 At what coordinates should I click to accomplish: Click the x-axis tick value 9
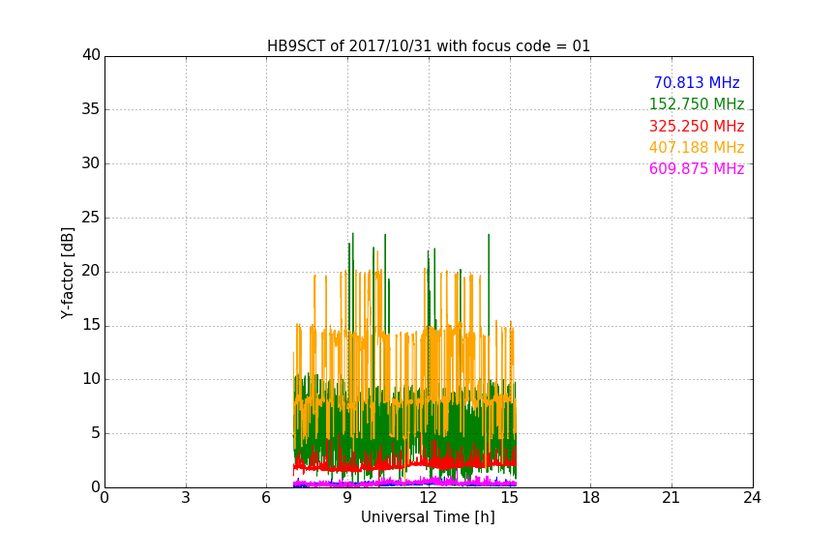pyautogui.click(x=347, y=498)
